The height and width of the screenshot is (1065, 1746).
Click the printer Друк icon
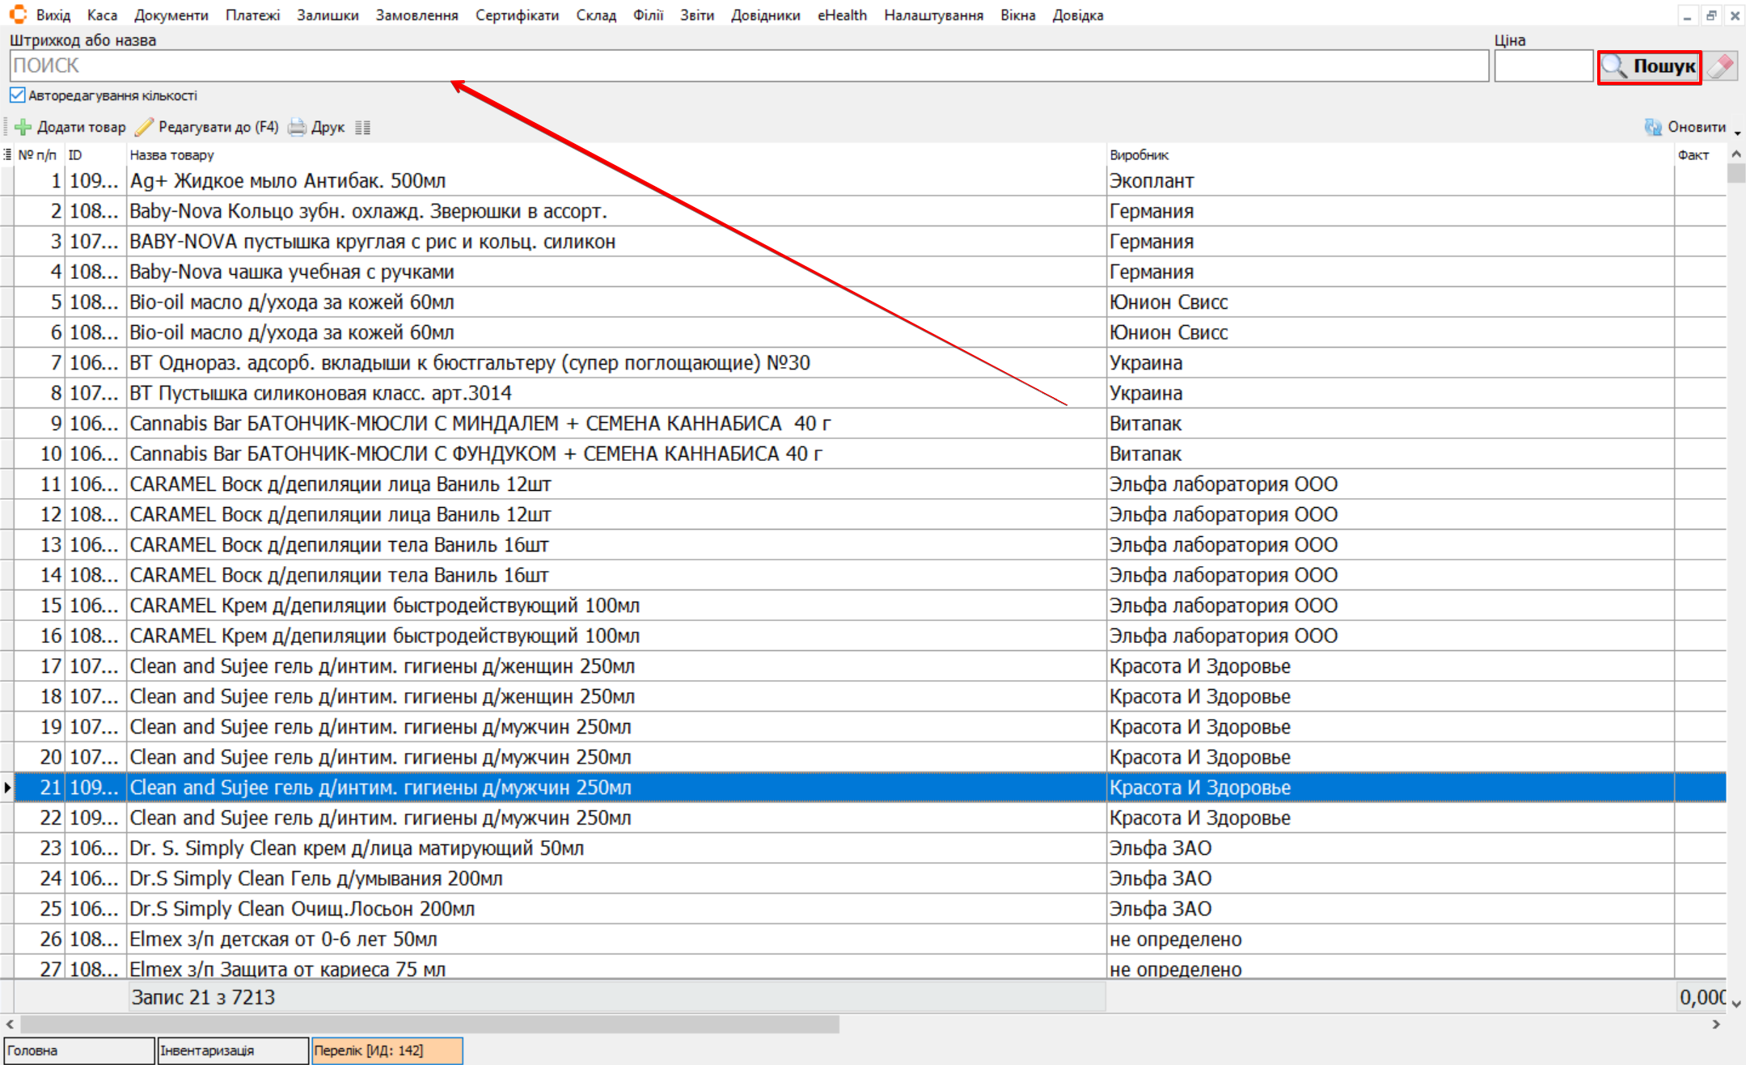click(298, 127)
